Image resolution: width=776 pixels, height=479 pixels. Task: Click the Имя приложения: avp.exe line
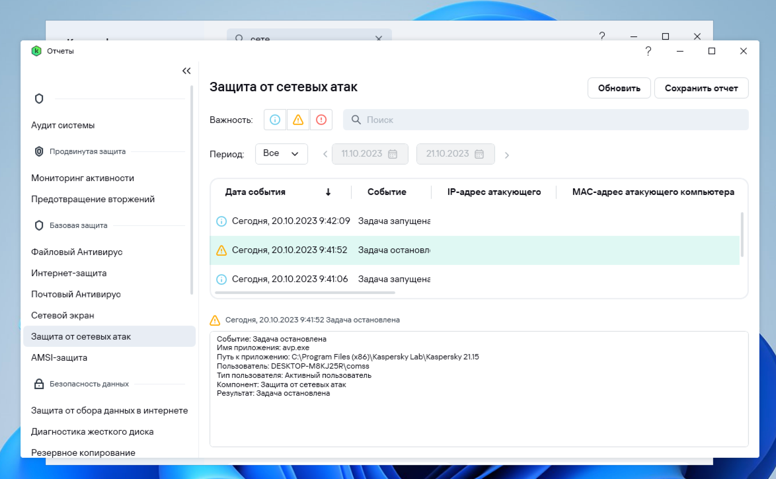263,348
